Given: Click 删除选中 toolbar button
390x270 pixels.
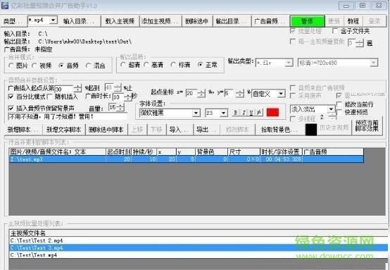Looking at the screenshot, I should pos(197,21).
